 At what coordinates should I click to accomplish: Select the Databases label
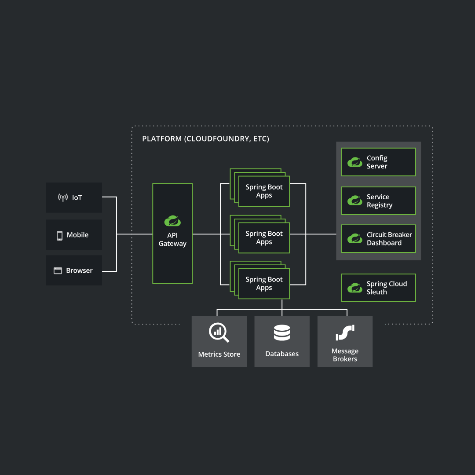pyautogui.click(x=282, y=354)
